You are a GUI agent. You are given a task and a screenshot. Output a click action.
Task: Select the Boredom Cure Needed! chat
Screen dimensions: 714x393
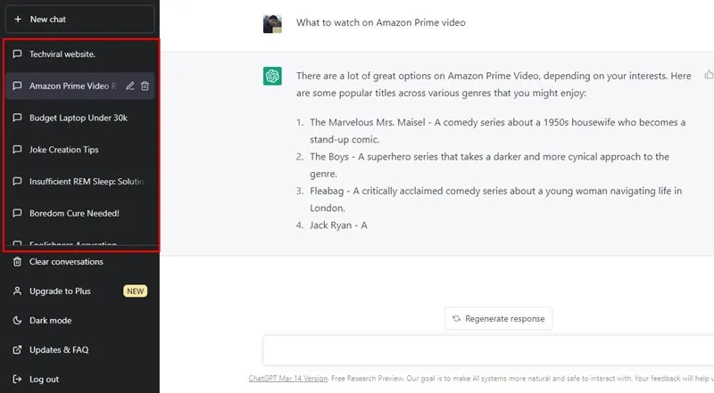coord(79,213)
